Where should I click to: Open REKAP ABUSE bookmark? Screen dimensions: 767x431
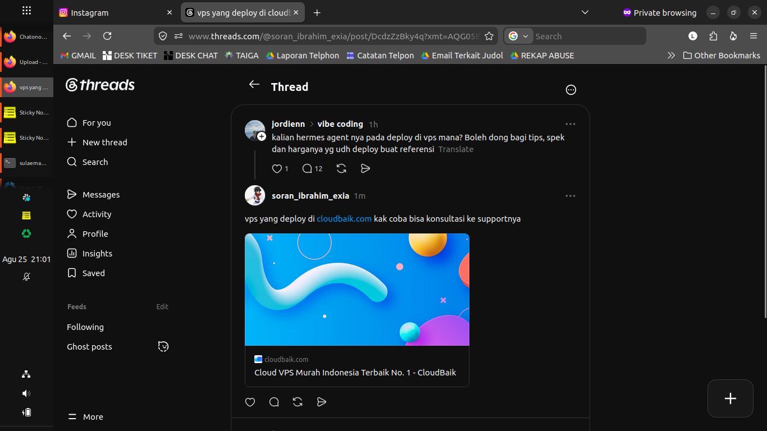pyautogui.click(x=542, y=56)
